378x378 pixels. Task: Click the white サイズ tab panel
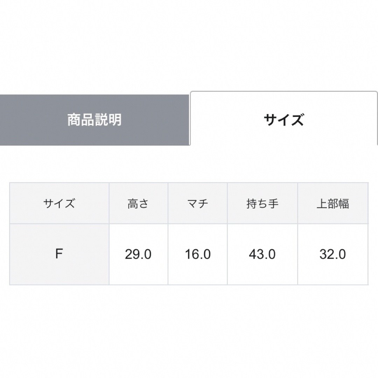click(x=284, y=118)
